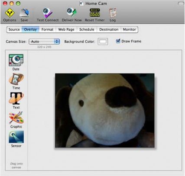Image resolution: width=185 pixels, height=176 pixels.
Task: Click the Reset Timer icon
Action: tap(95, 13)
